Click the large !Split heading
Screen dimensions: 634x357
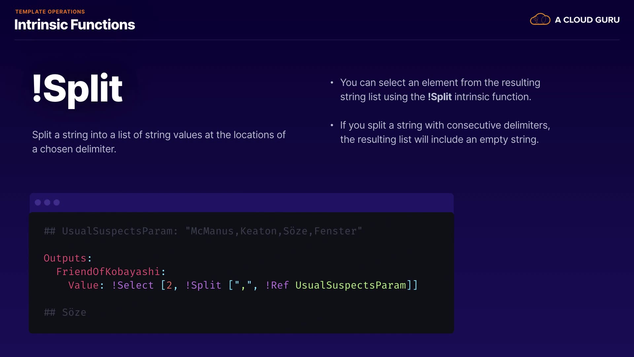pos(77,89)
